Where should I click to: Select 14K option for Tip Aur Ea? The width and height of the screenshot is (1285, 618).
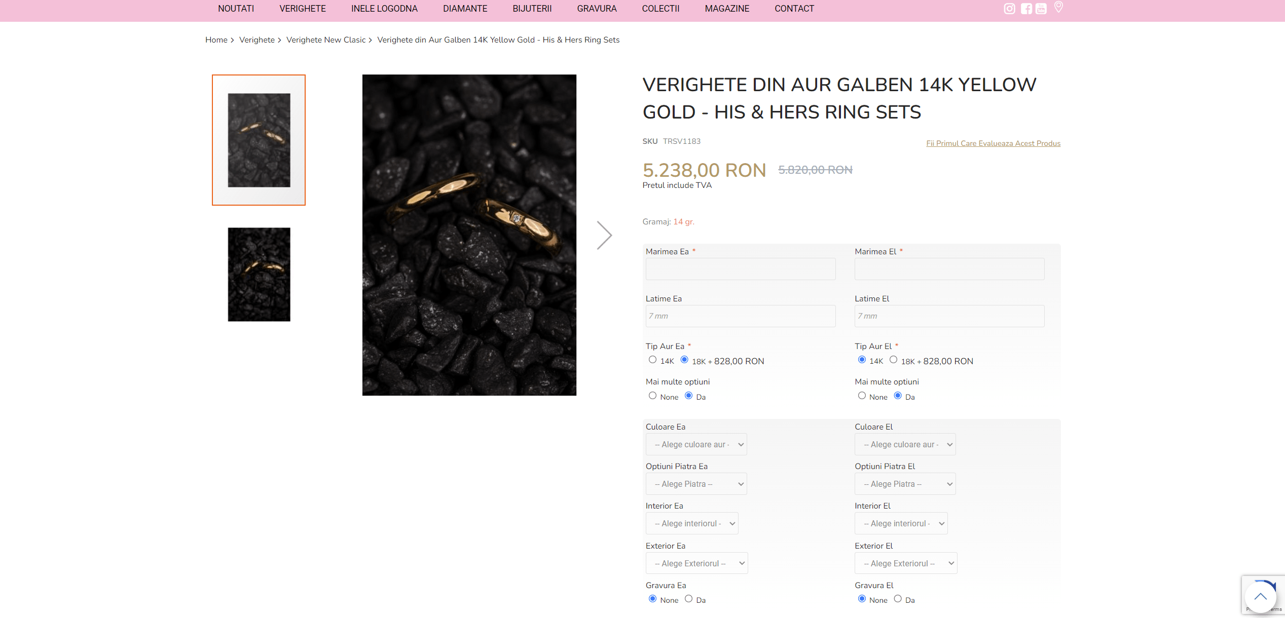(652, 360)
